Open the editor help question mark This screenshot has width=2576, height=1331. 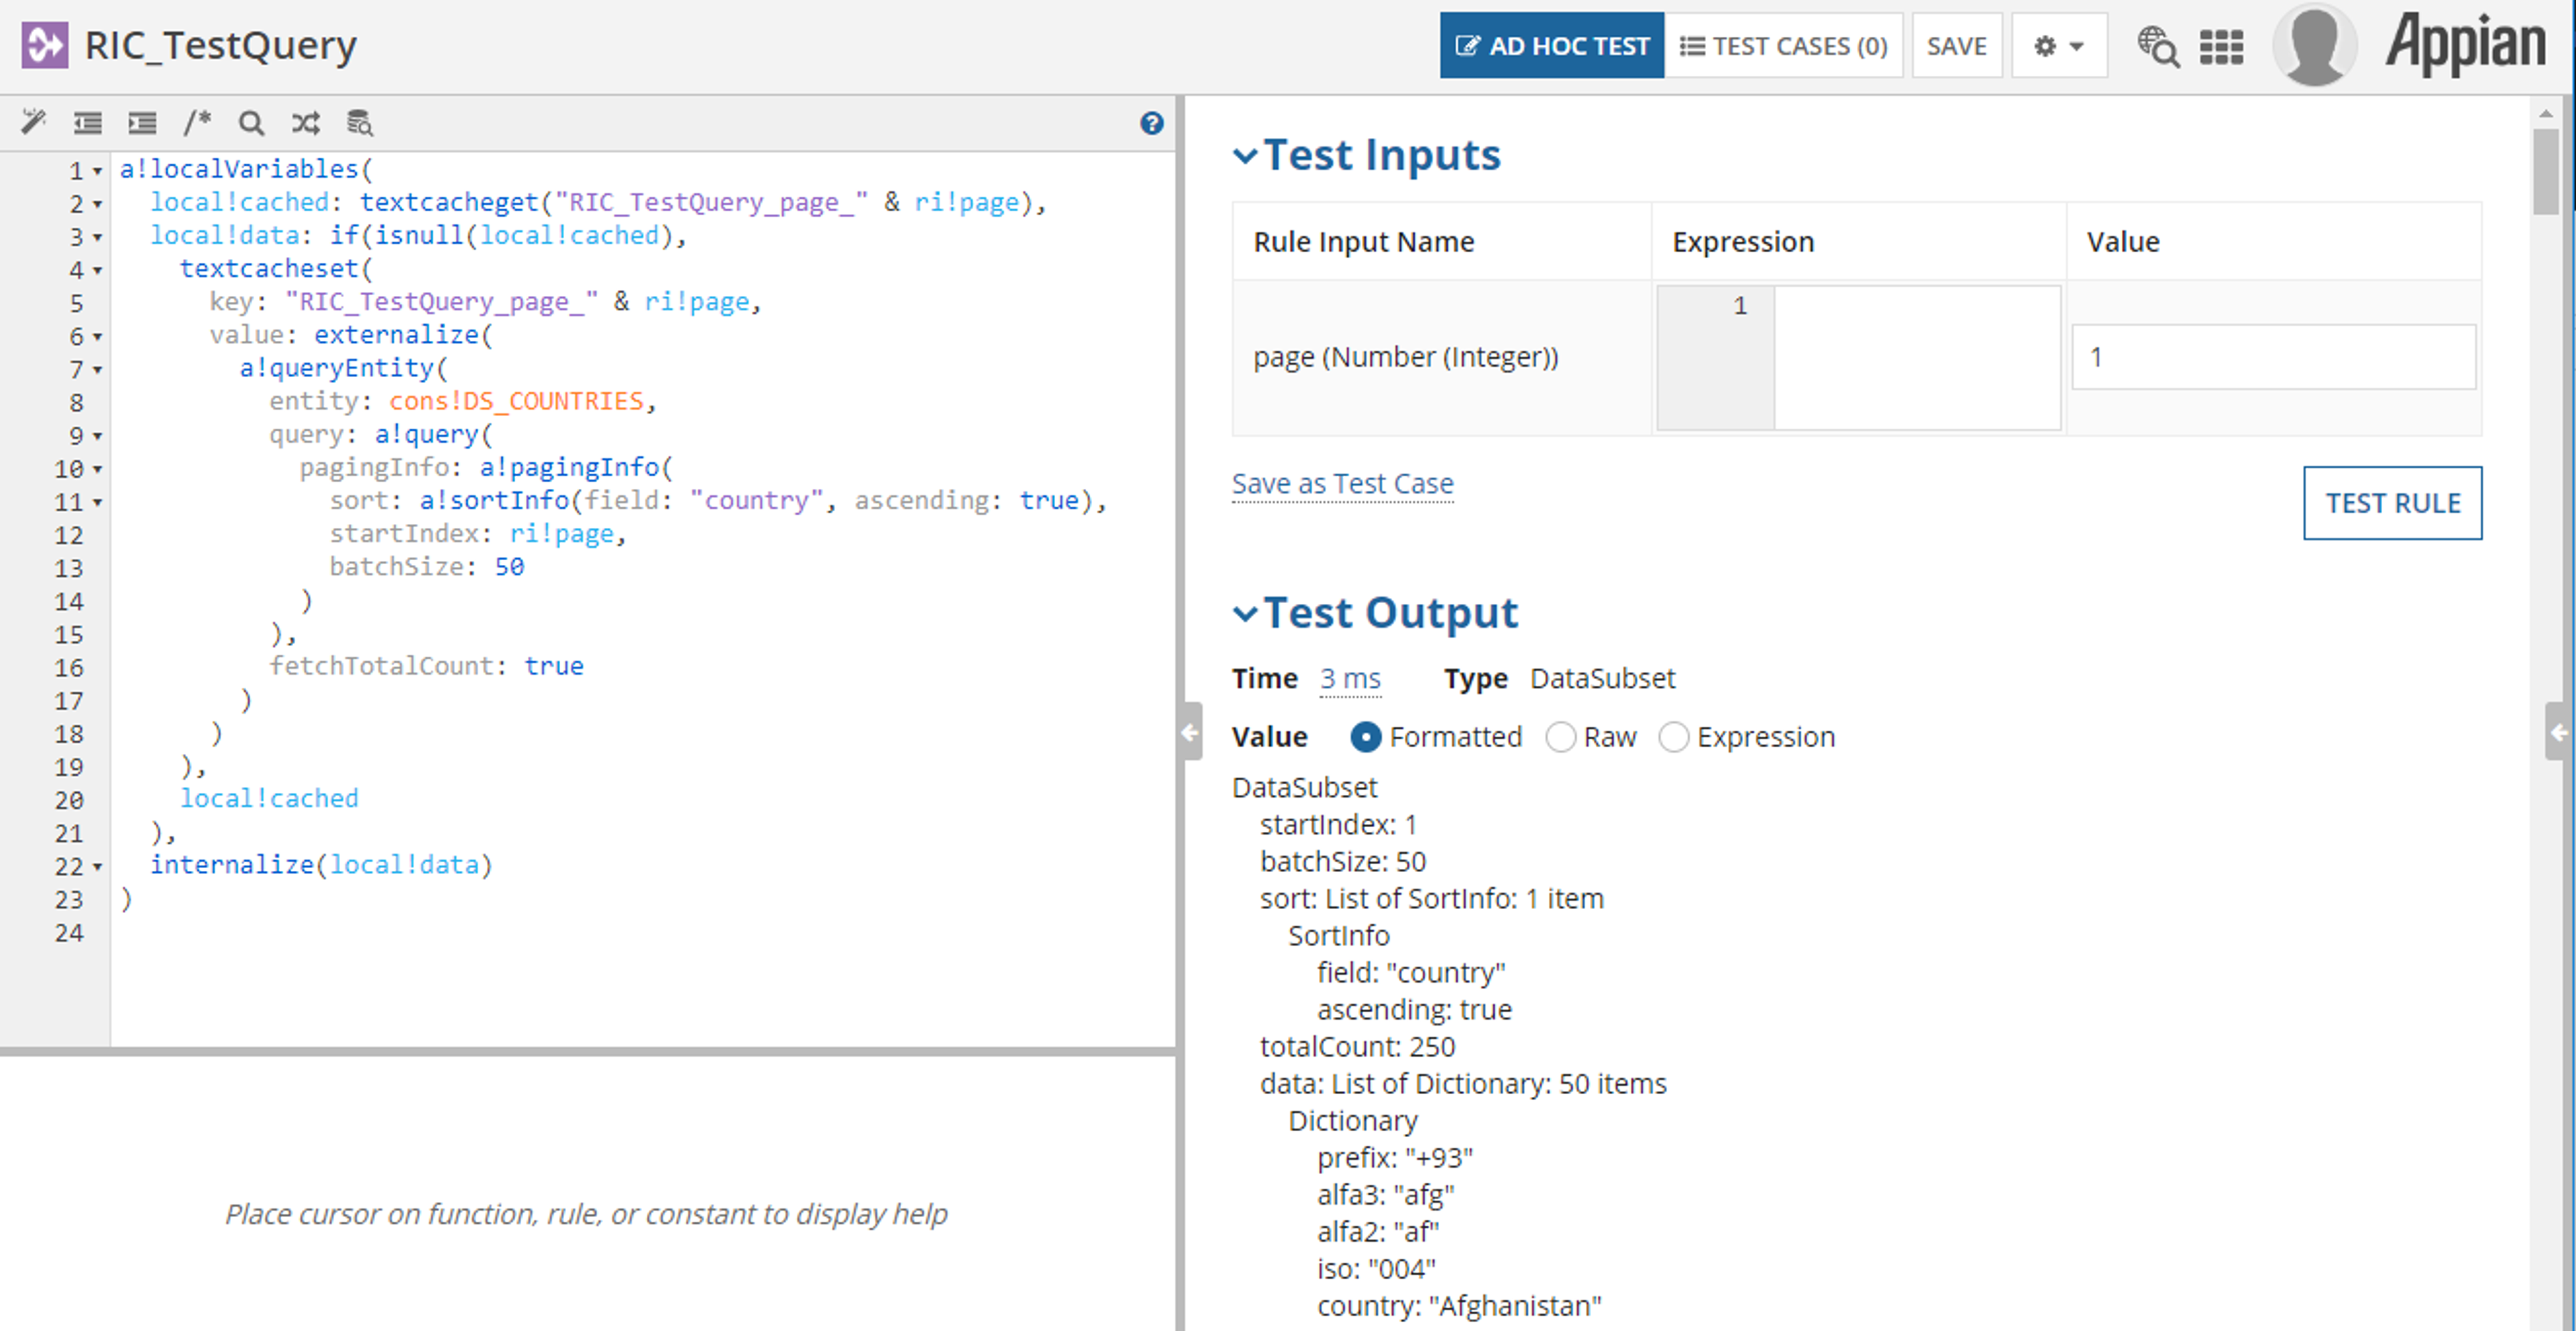[1152, 123]
